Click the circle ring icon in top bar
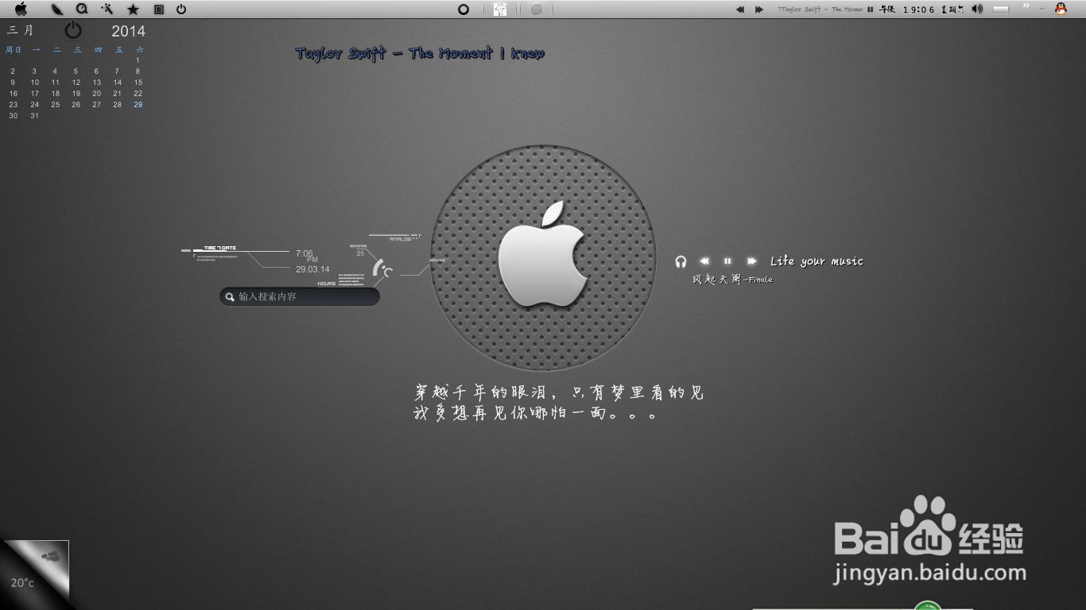 pyautogui.click(x=463, y=10)
